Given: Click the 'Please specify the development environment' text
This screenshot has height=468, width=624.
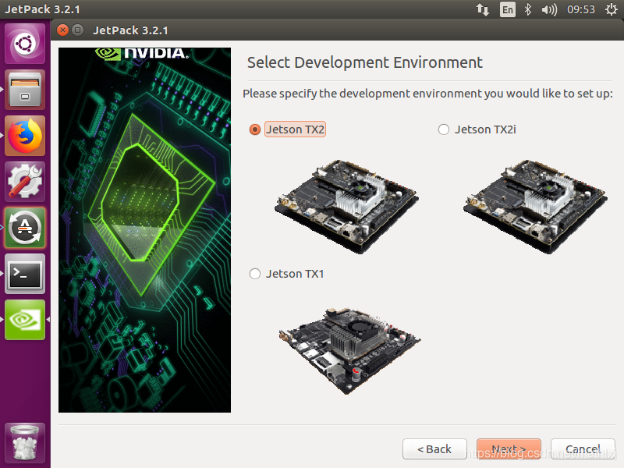Looking at the screenshot, I should (427, 94).
